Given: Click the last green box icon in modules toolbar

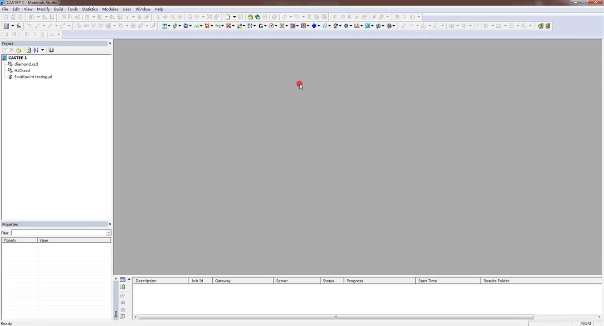Looking at the screenshot, I should tap(548, 26).
